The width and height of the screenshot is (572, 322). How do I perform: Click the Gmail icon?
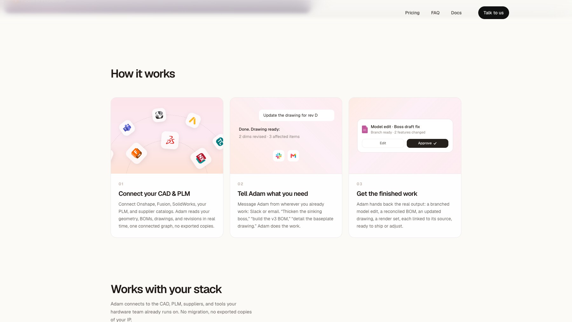(293, 156)
